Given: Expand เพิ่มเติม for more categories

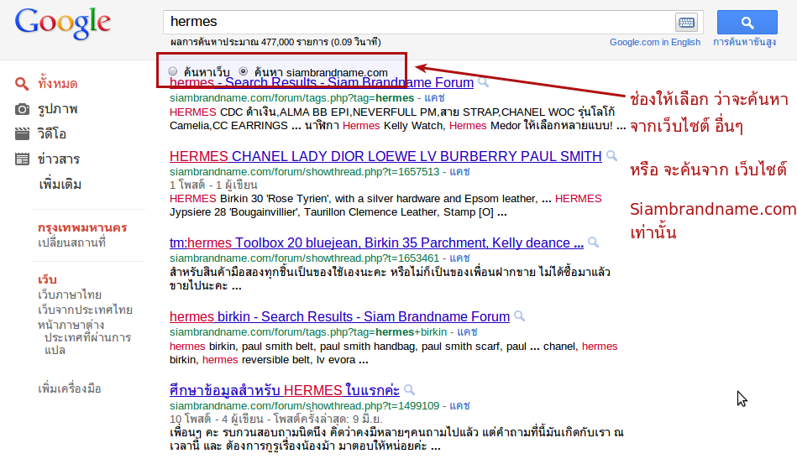Looking at the screenshot, I should 60,185.
